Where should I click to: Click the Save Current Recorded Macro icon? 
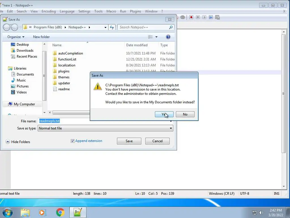click(x=217, y=17)
